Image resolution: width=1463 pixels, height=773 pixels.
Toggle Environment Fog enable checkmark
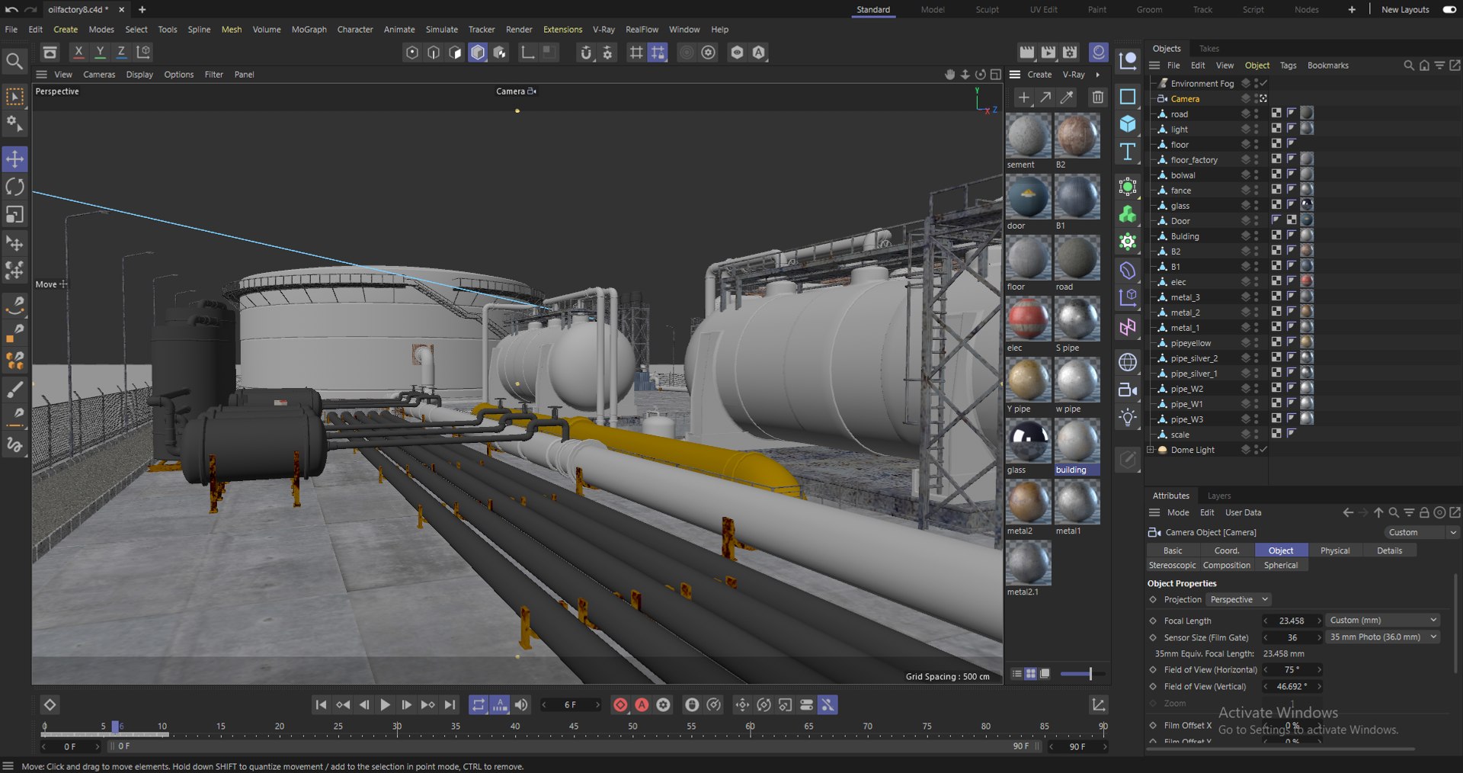point(1263,83)
